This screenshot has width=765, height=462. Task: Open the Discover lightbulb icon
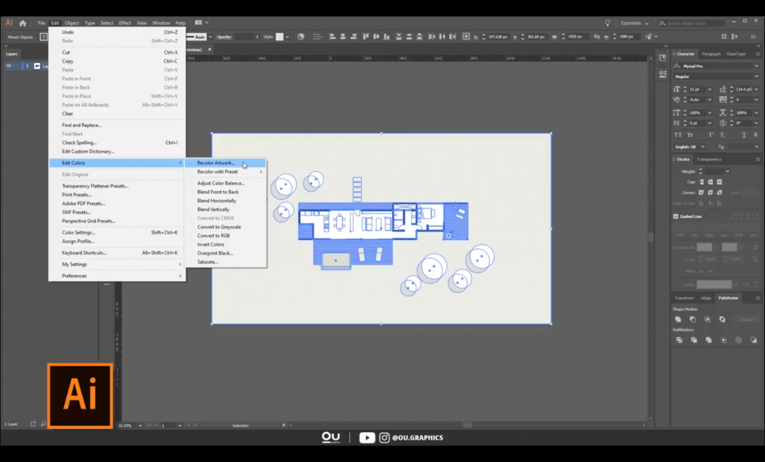point(608,23)
